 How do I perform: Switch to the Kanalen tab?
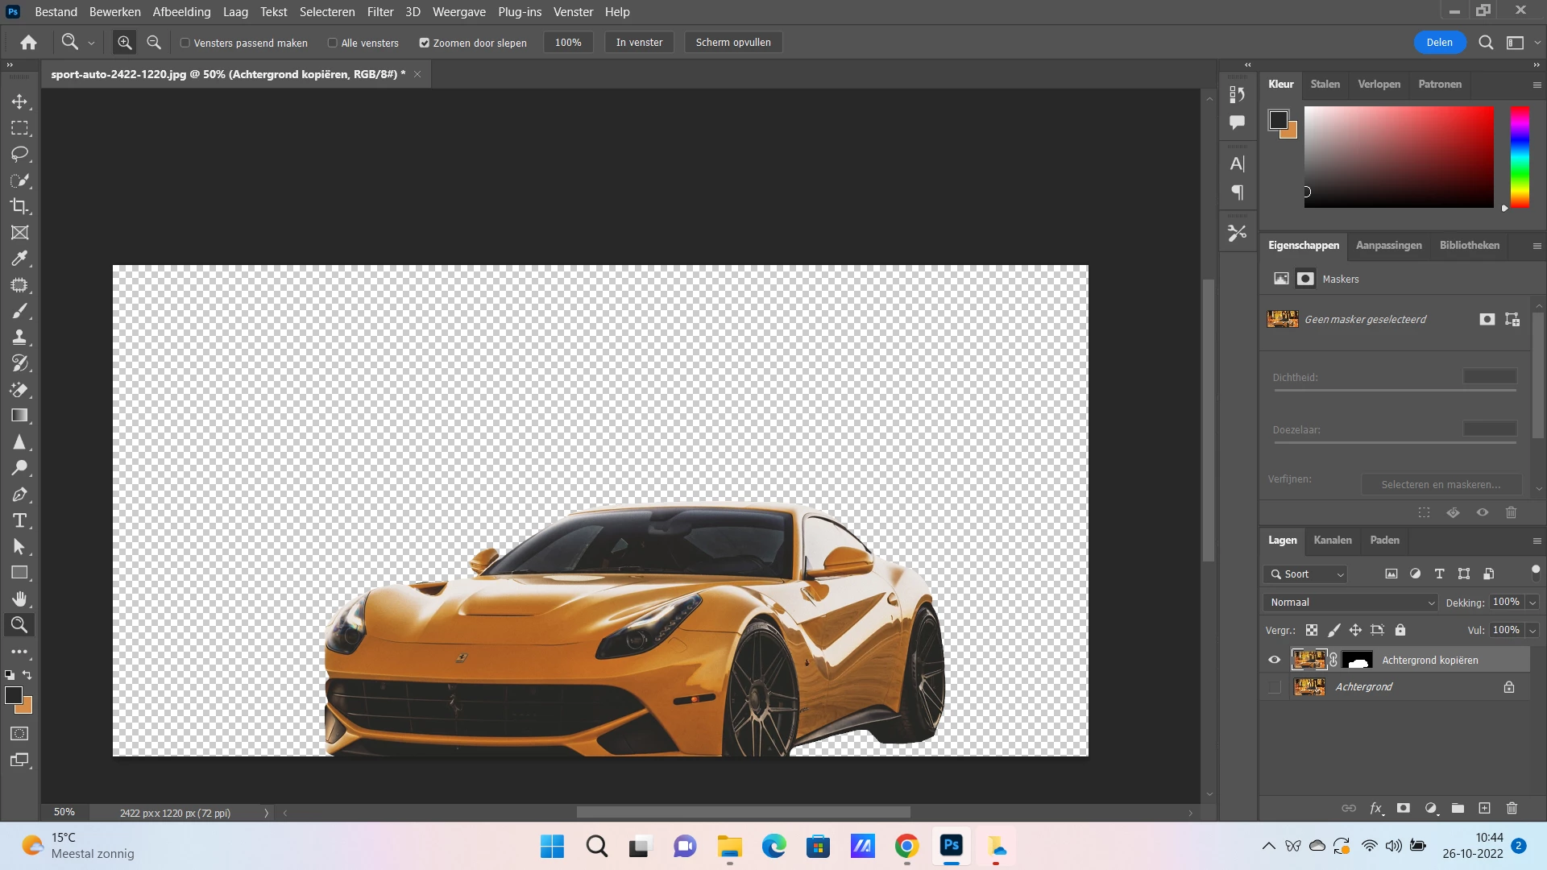point(1332,541)
